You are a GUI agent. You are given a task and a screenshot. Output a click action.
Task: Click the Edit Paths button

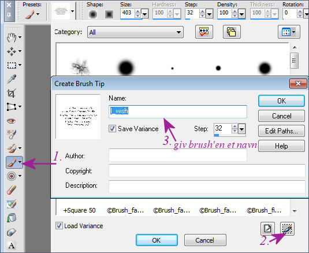pos(281,131)
